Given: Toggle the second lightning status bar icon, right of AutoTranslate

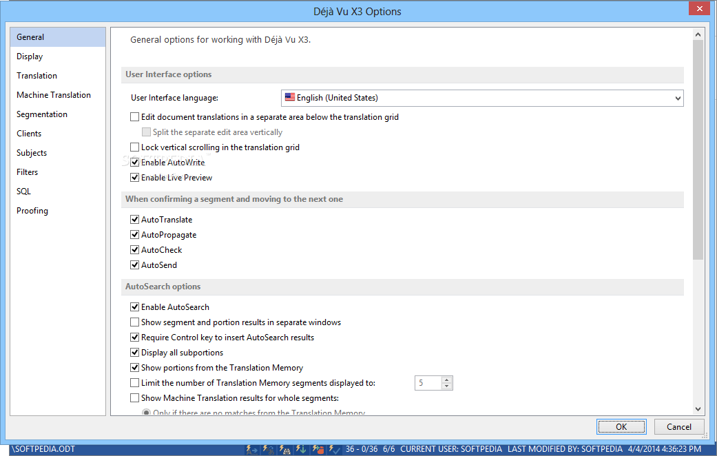Looking at the screenshot, I should click(x=269, y=450).
